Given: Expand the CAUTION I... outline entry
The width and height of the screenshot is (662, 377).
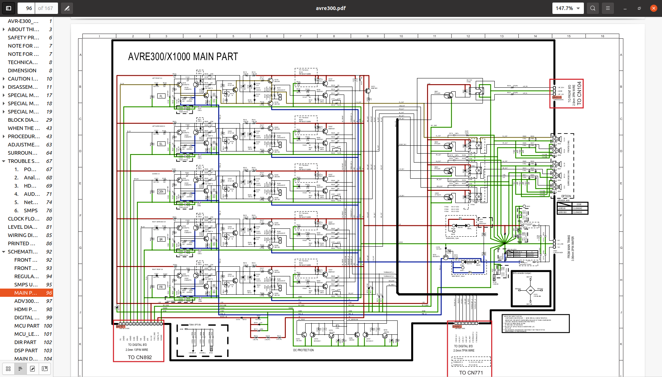Looking at the screenshot, I should coord(4,79).
